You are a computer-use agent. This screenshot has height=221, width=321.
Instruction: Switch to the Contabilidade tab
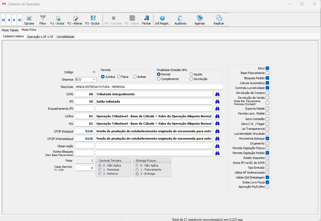(x=65, y=37)
